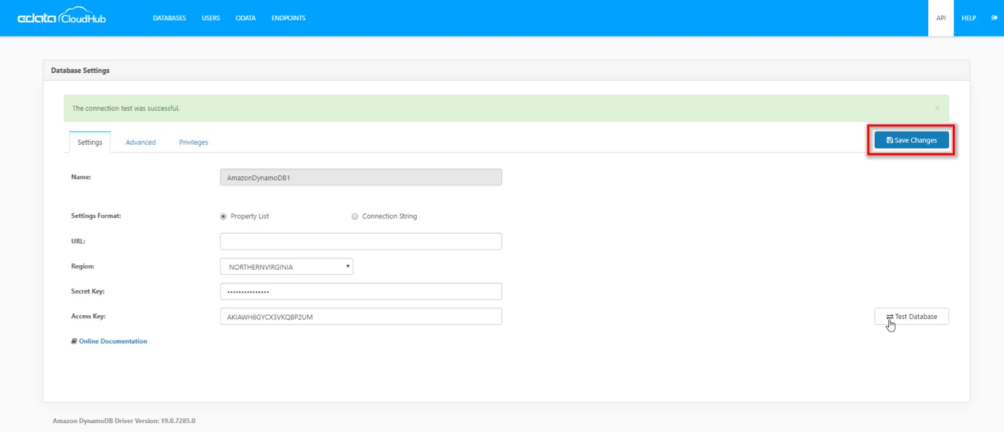Dismiss the connection success message
The width and height of the screenshot is (1004, 432).
click(937, 109)
